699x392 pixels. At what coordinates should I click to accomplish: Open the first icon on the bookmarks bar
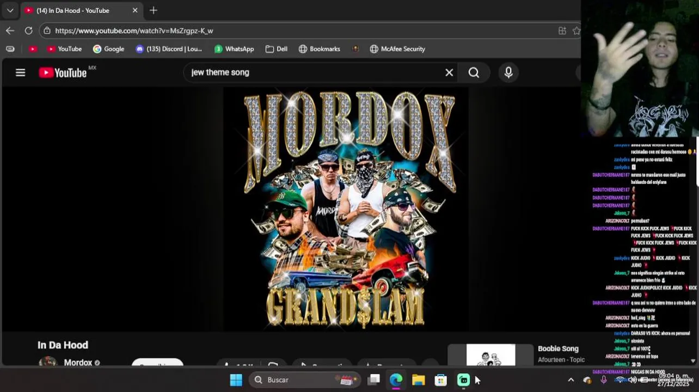click(10, 49)
